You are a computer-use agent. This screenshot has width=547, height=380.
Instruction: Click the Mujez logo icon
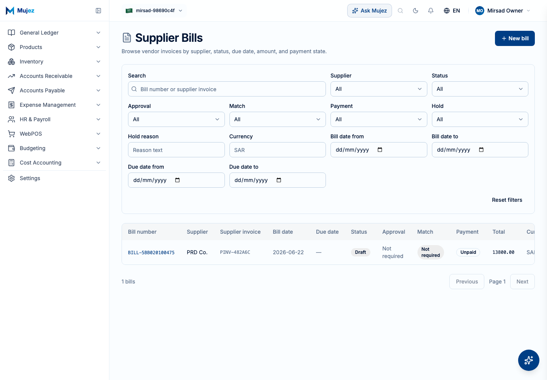(x=10, y=11)
